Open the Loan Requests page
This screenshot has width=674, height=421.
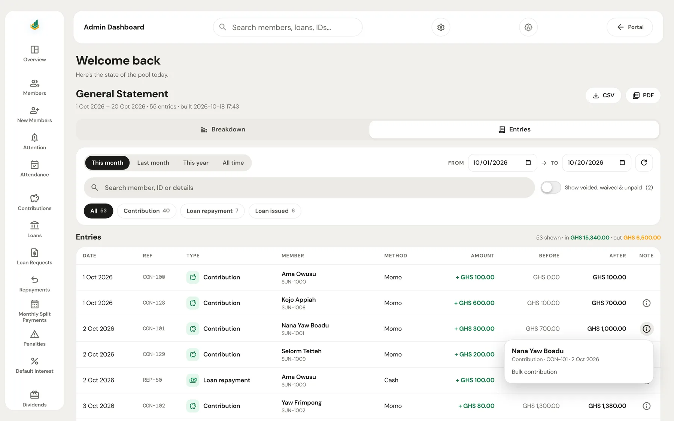point(34,257)
